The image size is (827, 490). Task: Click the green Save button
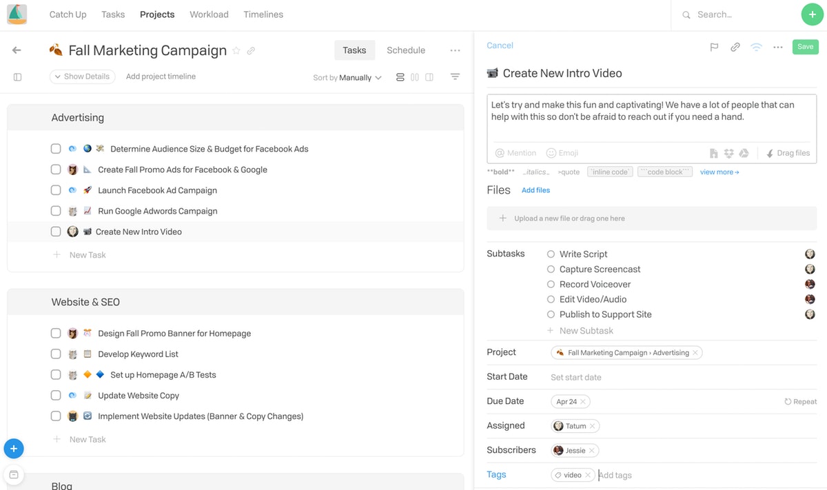point(806,47)
